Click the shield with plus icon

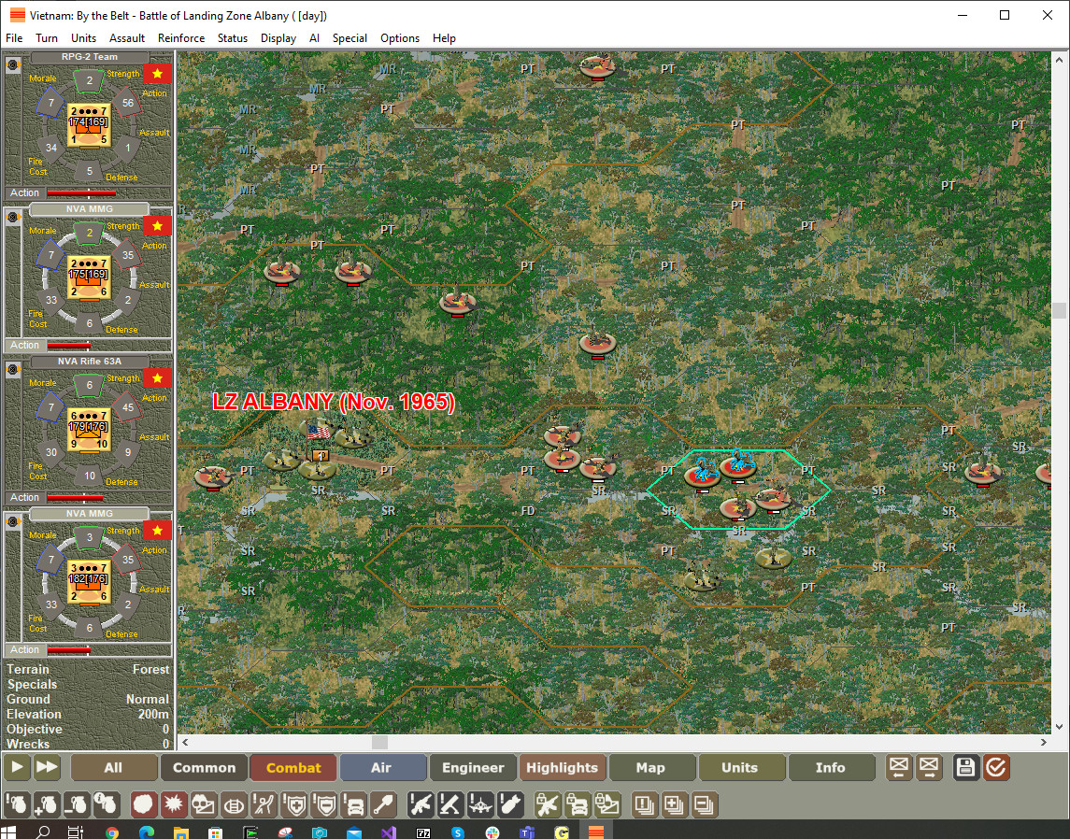(294, 804)
